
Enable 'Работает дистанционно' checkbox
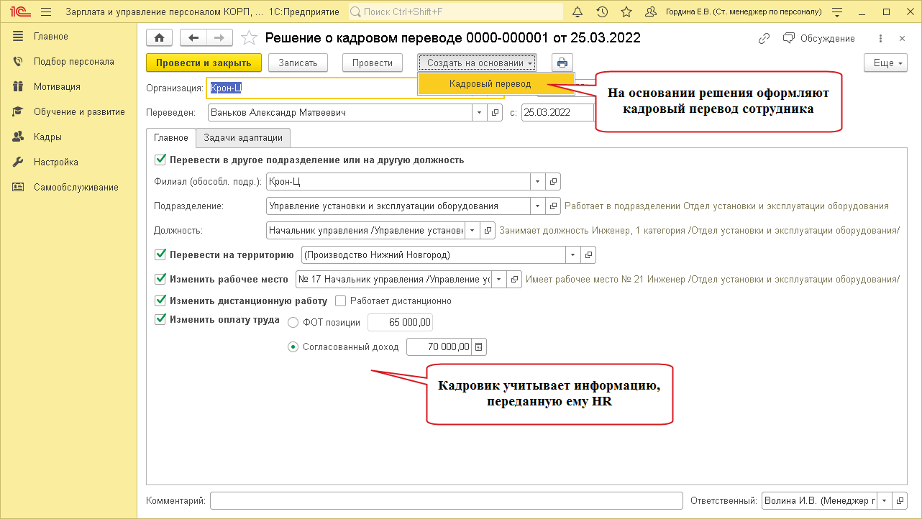pos(341,300)
